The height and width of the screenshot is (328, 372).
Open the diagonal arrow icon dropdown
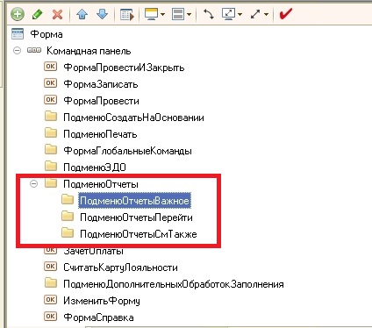(266, 14)
